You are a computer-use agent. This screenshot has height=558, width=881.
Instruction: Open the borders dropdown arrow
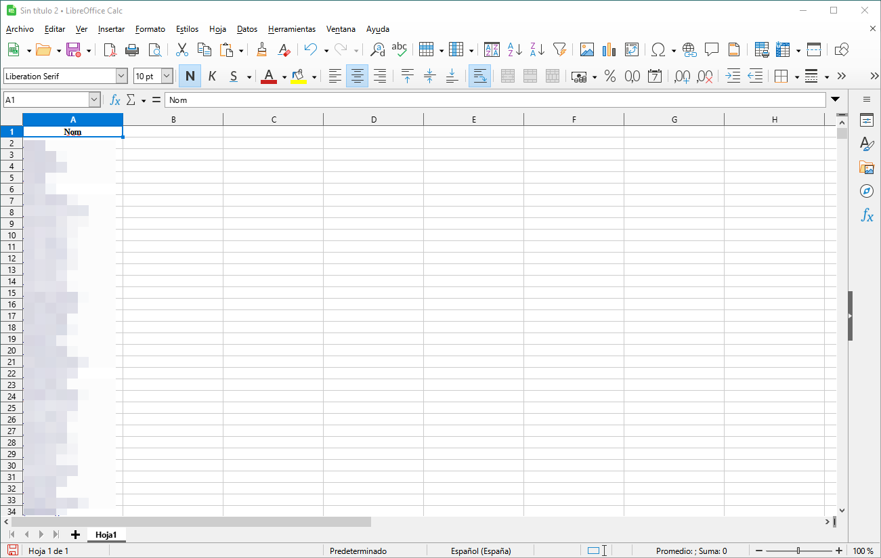pos(796,77)
